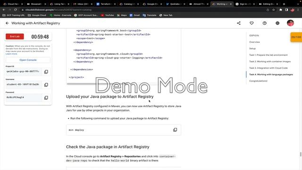Copy the Project ID value
Screen dimensions: 302x170
[x=46, y=72]
